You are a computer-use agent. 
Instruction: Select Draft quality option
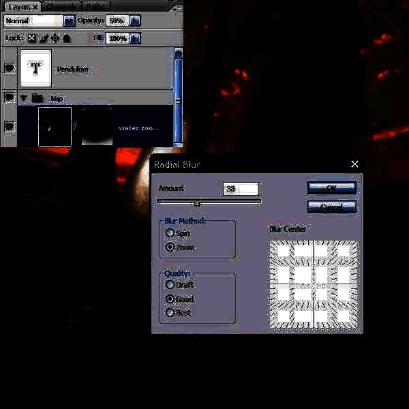170,285
